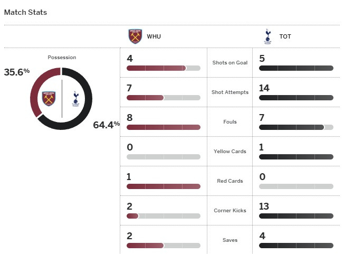Click WHU Red Cards bar
This screenshot has height=254, width=344.
164,186
